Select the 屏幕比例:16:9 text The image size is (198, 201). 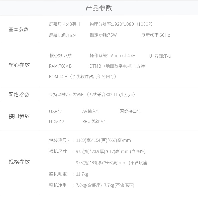(62, 35)
